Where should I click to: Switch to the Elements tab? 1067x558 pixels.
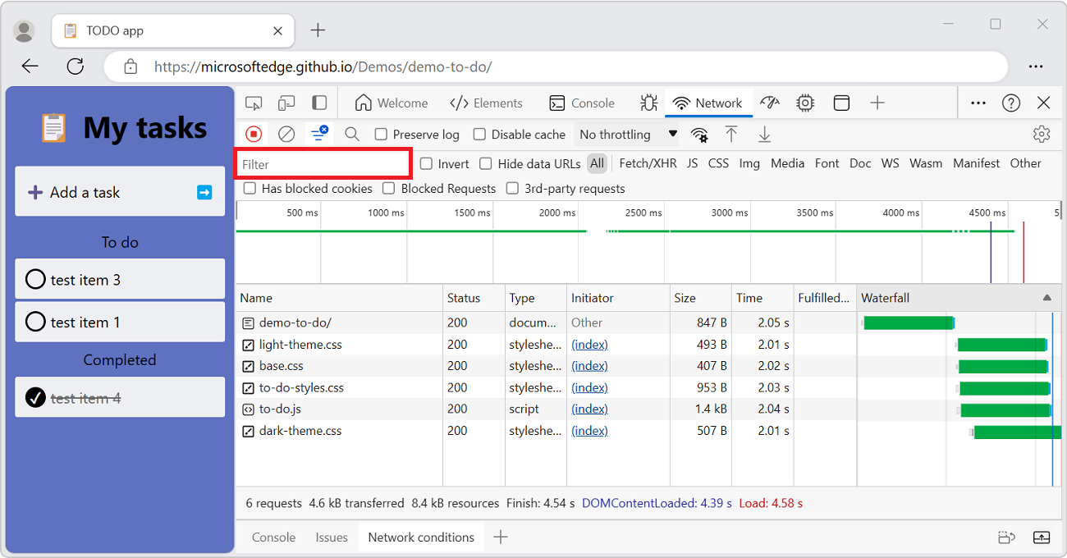click(x=487, y=103)
